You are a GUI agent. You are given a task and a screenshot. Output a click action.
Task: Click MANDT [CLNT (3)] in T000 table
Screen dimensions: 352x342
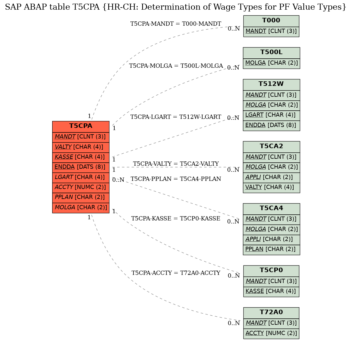click(x=271, y=31)
